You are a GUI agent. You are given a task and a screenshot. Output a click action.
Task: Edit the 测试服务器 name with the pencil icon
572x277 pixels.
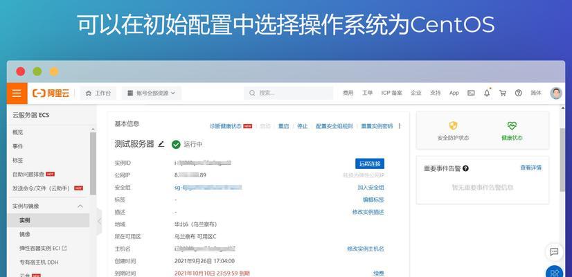[x=161, y=144]
